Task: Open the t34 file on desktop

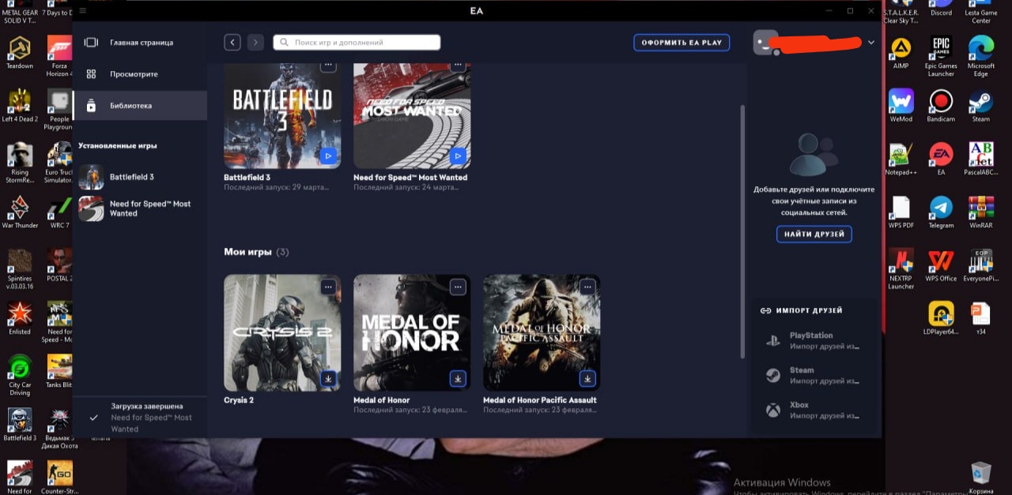Action: coord(981,319)
